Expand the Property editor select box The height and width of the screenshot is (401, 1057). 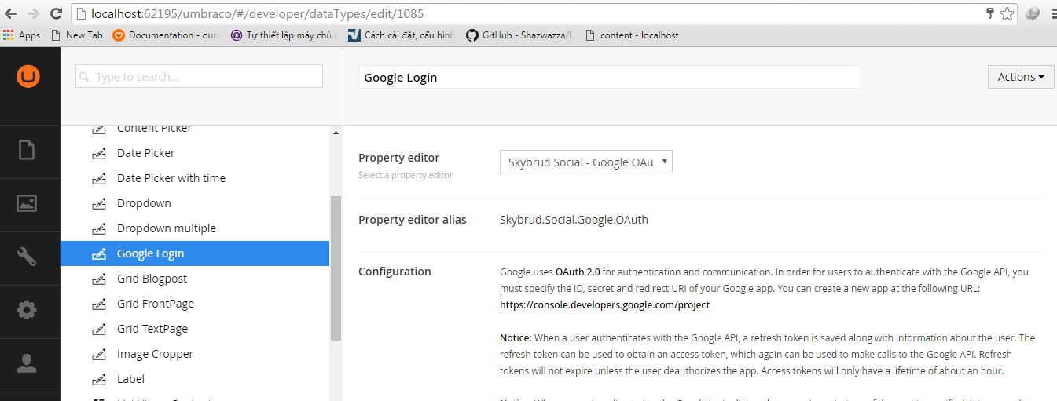[x=585, y=162]
